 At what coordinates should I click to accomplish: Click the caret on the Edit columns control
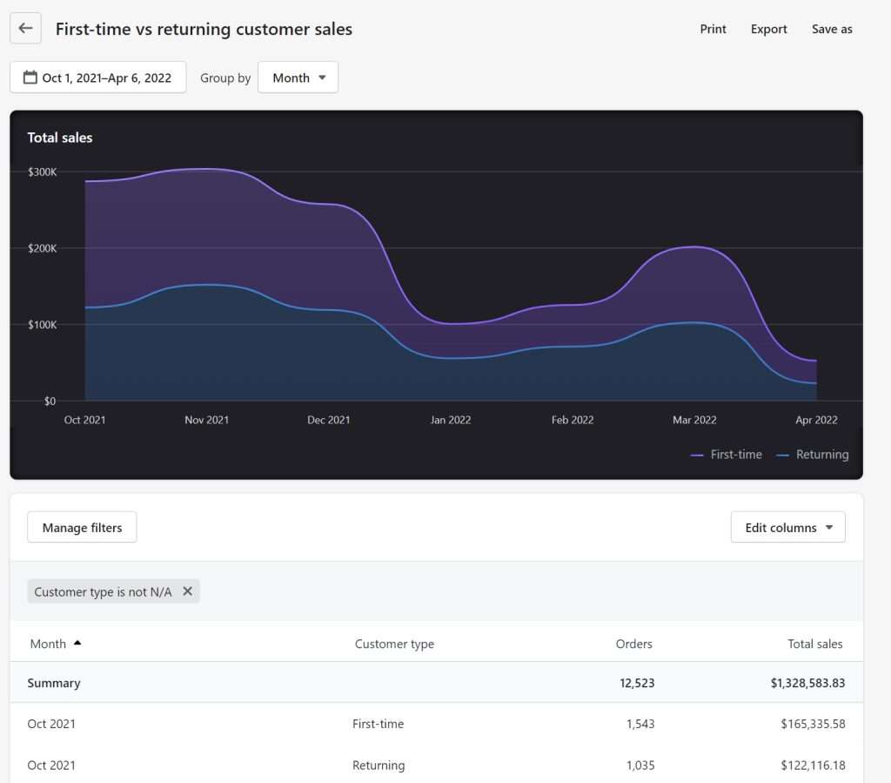coord(831,527)
